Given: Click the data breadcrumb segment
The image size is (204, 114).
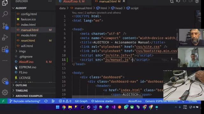Looking at the screenshot, I should (x=62, y=8).
